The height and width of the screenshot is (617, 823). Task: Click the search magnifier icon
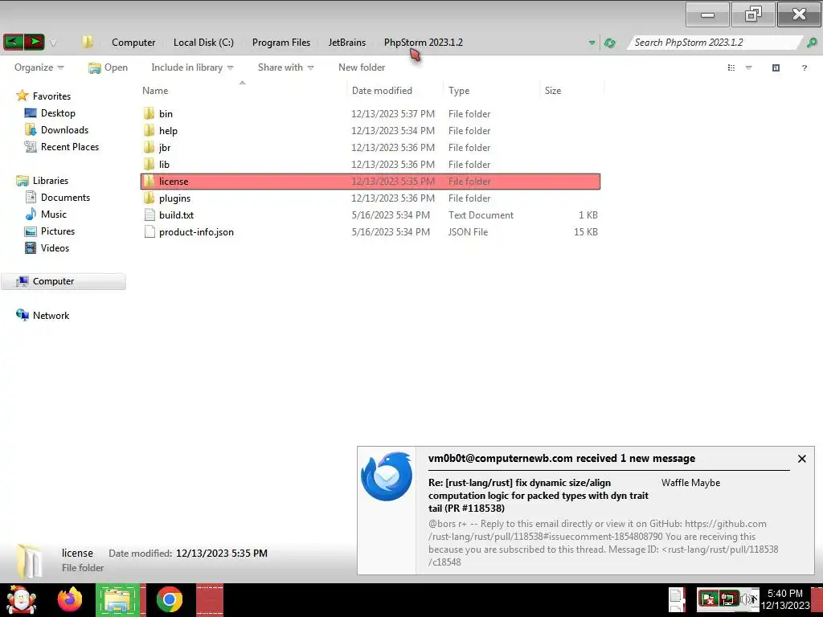812,43
